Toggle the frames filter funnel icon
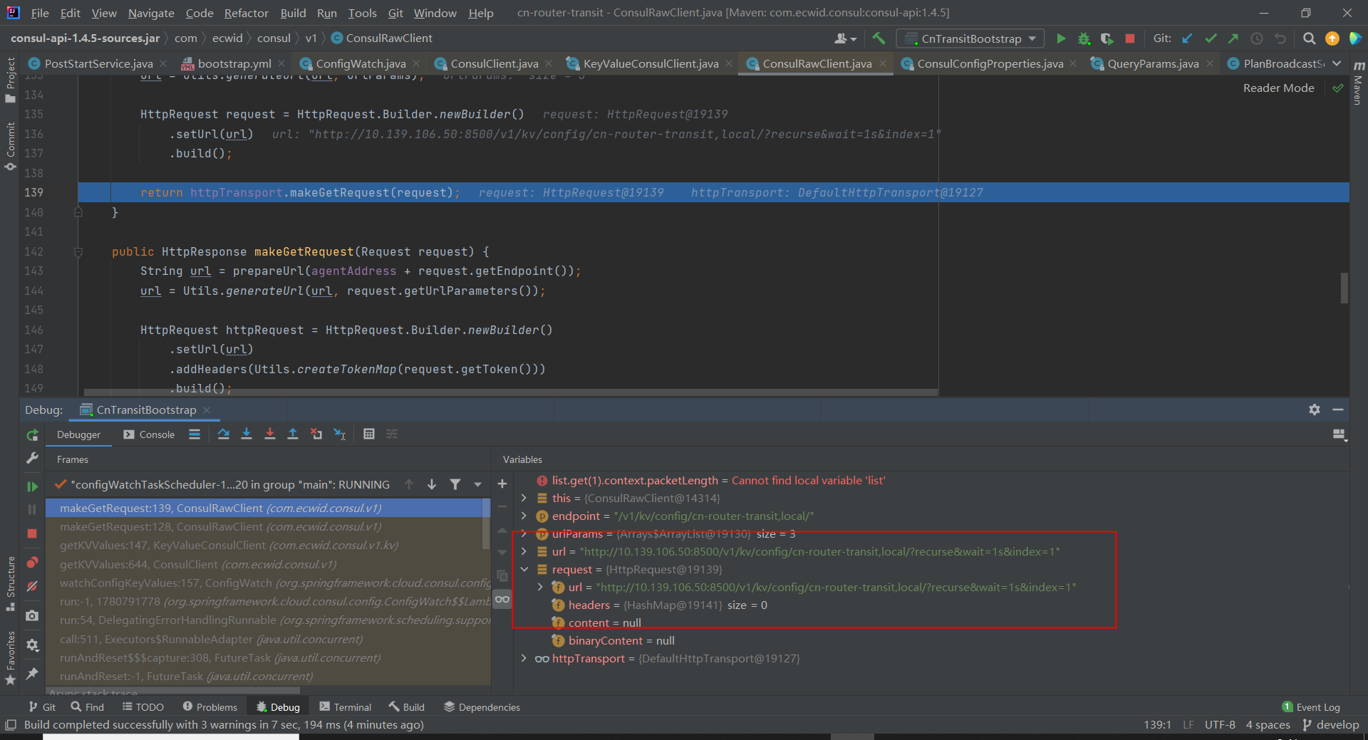The image size is (1368, 740). click(x=455, y=485)
